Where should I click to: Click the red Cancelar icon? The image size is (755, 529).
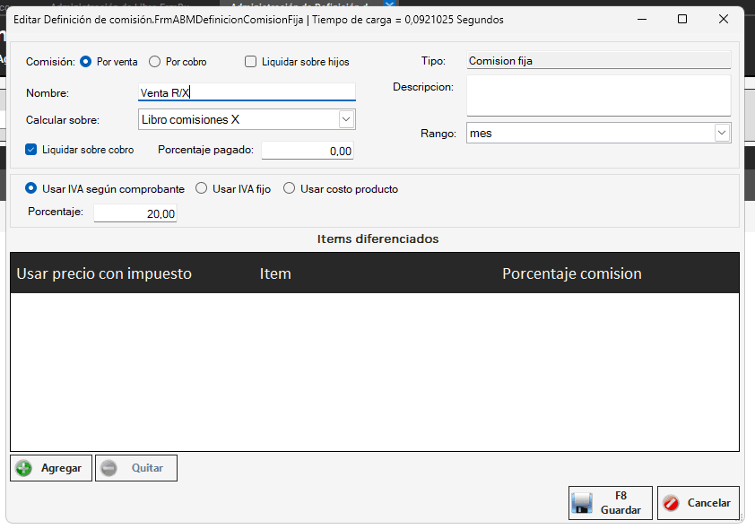coord(672,503)
